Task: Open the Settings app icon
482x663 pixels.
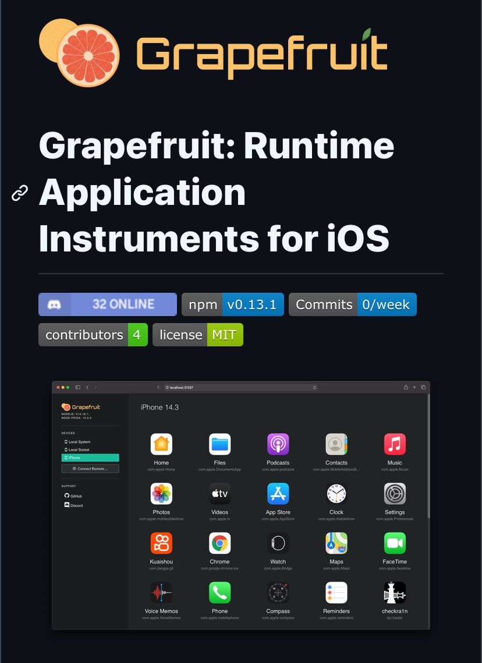Action: click(x=395, y=494)
